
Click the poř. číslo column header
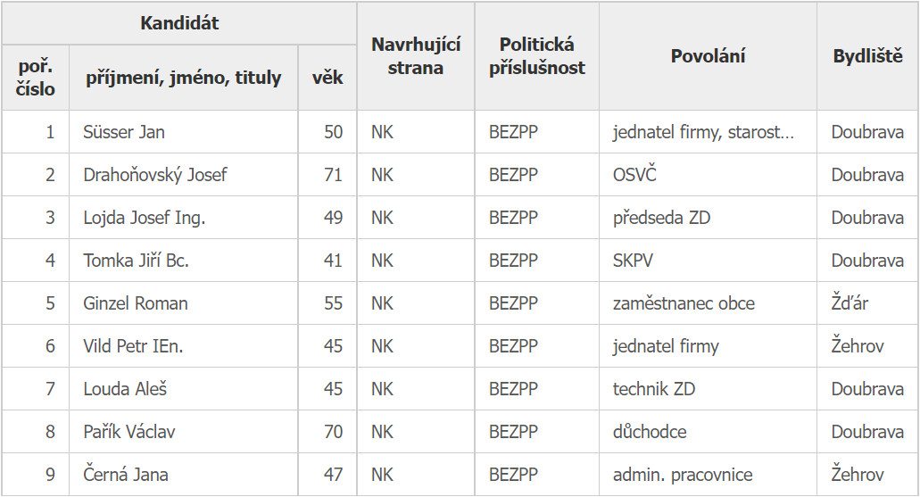tap(36, 78)
